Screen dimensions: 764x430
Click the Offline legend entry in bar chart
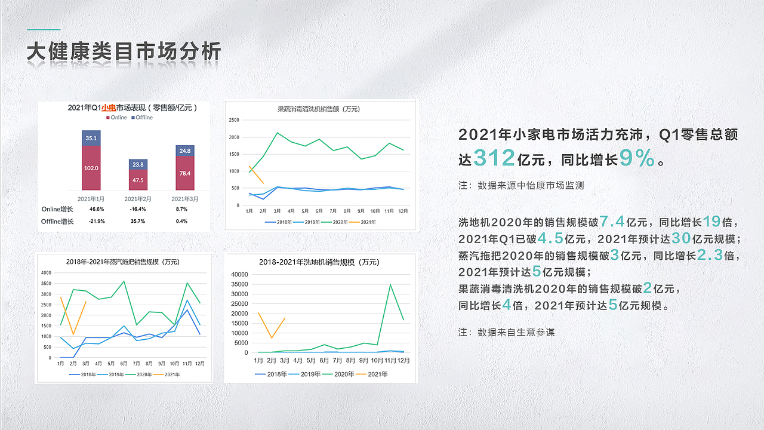coord(141,118)
